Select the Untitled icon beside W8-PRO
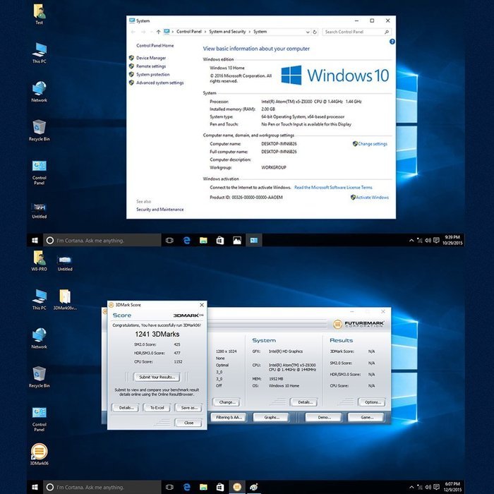 point(65,263)
